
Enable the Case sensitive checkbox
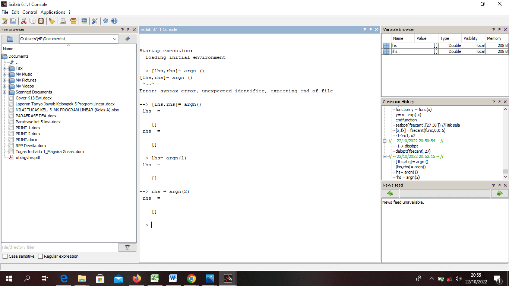[x=5, y=257]
